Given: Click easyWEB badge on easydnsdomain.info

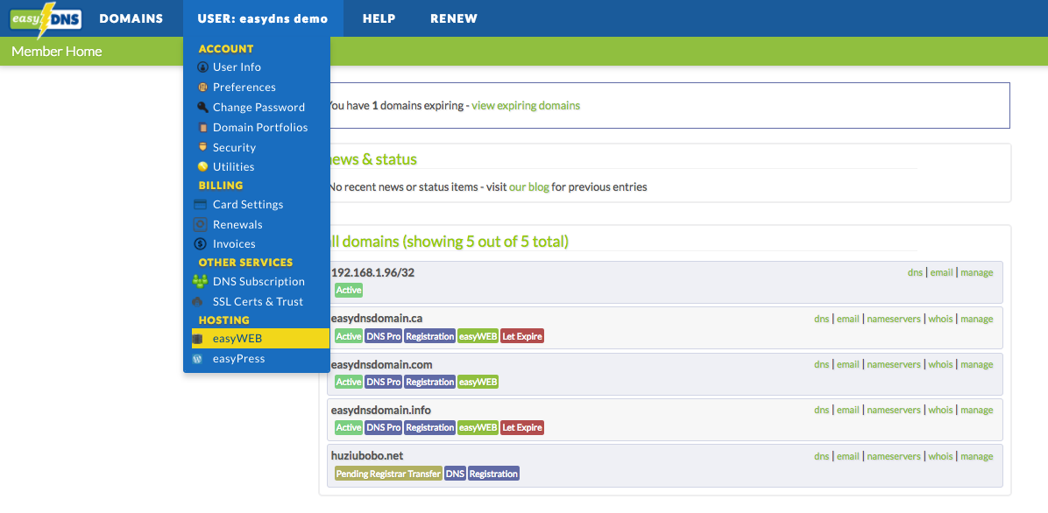Looking at the screenshot, I should 478,427.
